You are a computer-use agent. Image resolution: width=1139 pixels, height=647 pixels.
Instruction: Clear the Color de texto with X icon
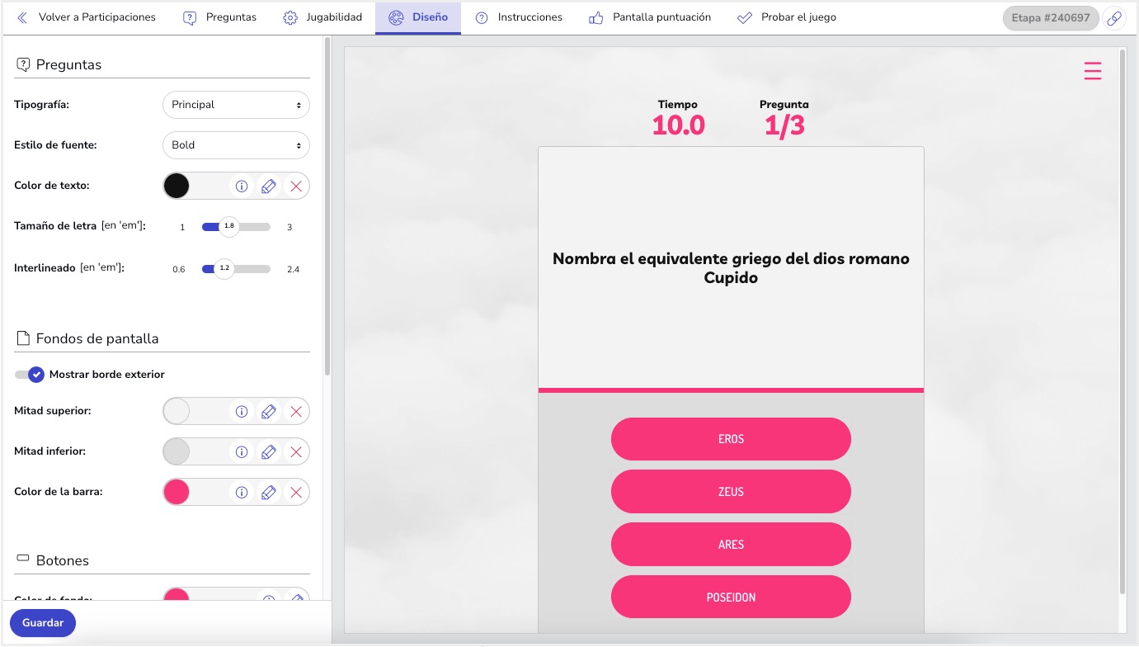(296, 187)
